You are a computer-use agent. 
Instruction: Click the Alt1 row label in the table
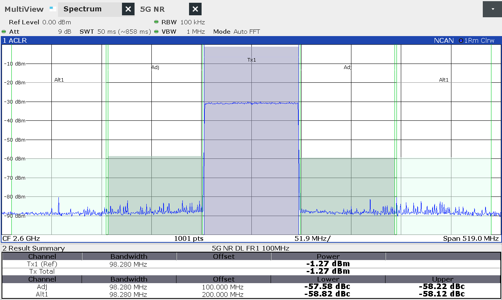[42, 295]
